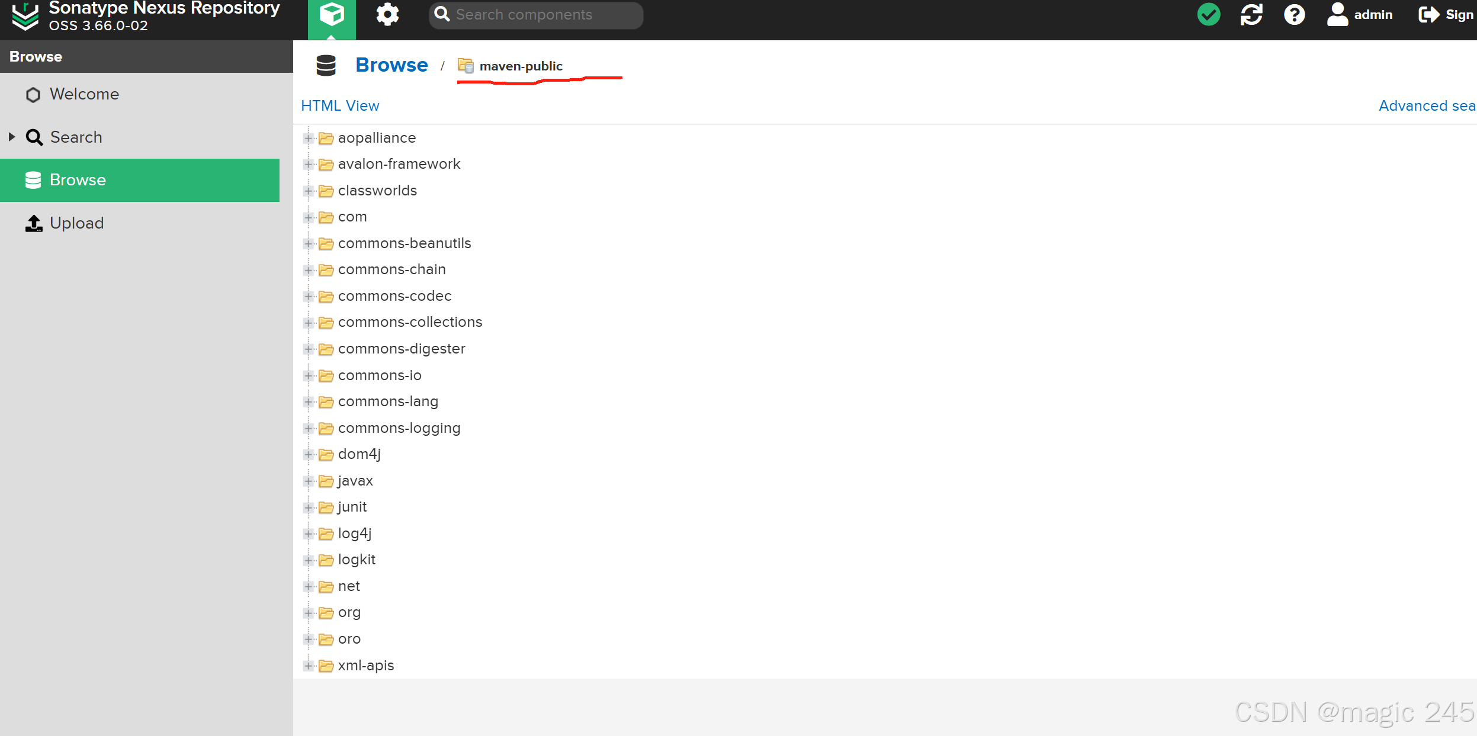Click the Browse breadcrumb link

pos(391,65)
